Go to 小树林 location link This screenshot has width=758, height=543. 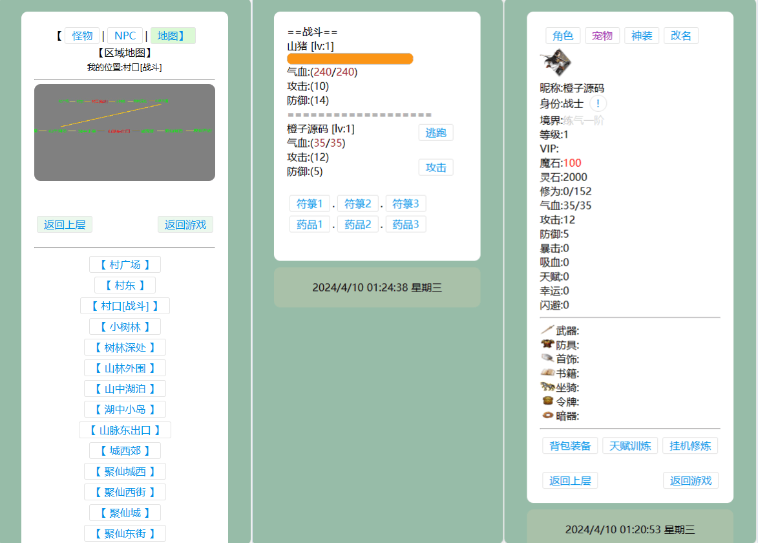(x=125, y=326)
